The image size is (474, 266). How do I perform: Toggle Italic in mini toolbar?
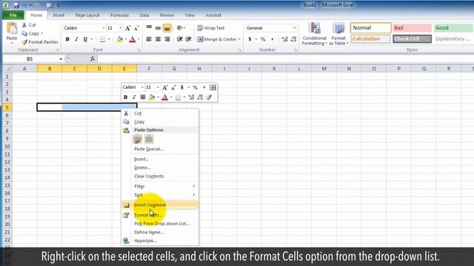(134, 97)
